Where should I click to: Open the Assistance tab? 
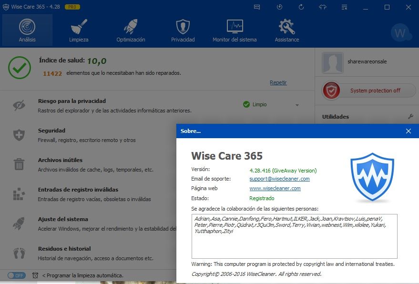287,30
